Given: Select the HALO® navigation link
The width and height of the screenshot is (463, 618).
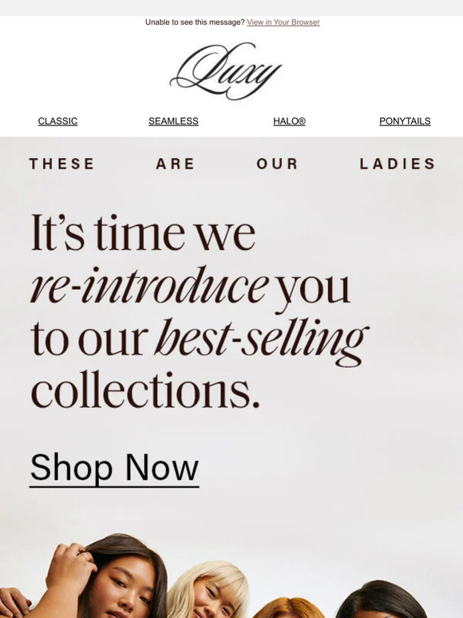Looking at the screenshot, I should (289, 121).
